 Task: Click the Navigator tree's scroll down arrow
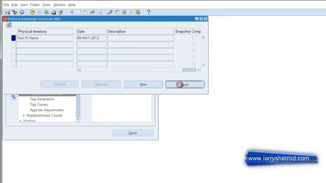[78, 119]
